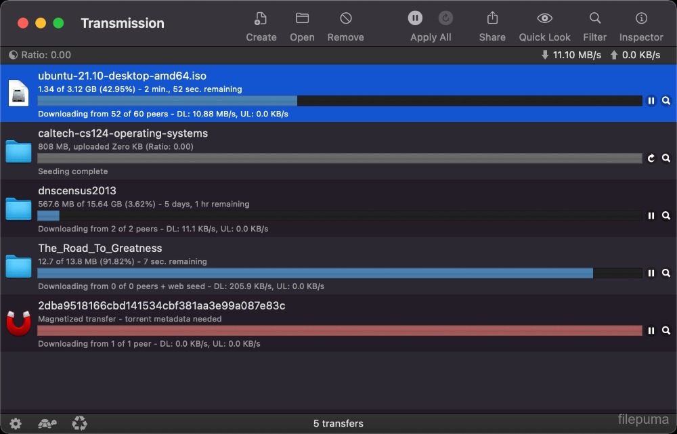
Task: Pause all transfers in Apply All
Action: coord(415,18)
